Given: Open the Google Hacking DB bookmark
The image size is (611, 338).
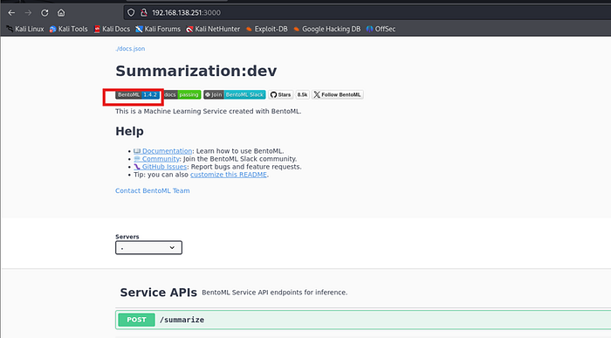Looking at the screenshot, I should click(327, 29).
